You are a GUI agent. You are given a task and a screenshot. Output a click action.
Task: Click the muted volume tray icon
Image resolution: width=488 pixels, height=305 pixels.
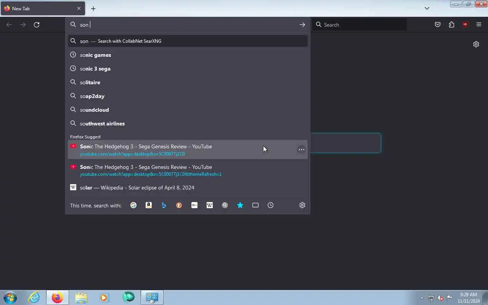point(440,298)
